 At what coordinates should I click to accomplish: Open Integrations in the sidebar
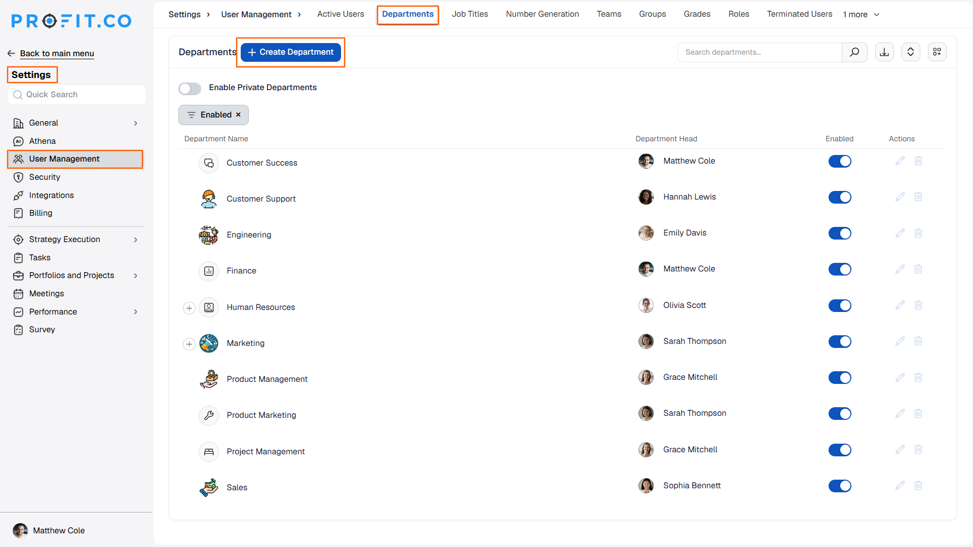coord(51,195)
